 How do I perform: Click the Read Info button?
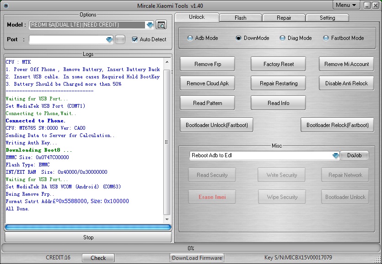[x=279, y=103]
